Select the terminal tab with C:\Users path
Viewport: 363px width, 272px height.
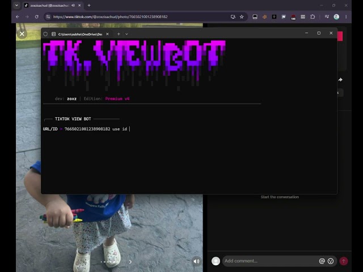tap(80, 34)
